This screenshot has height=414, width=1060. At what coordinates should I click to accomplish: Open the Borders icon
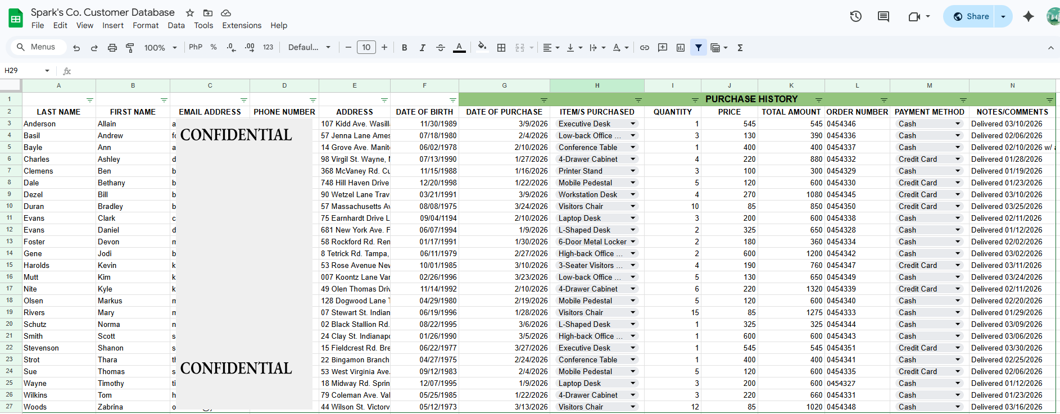point(501,48)
